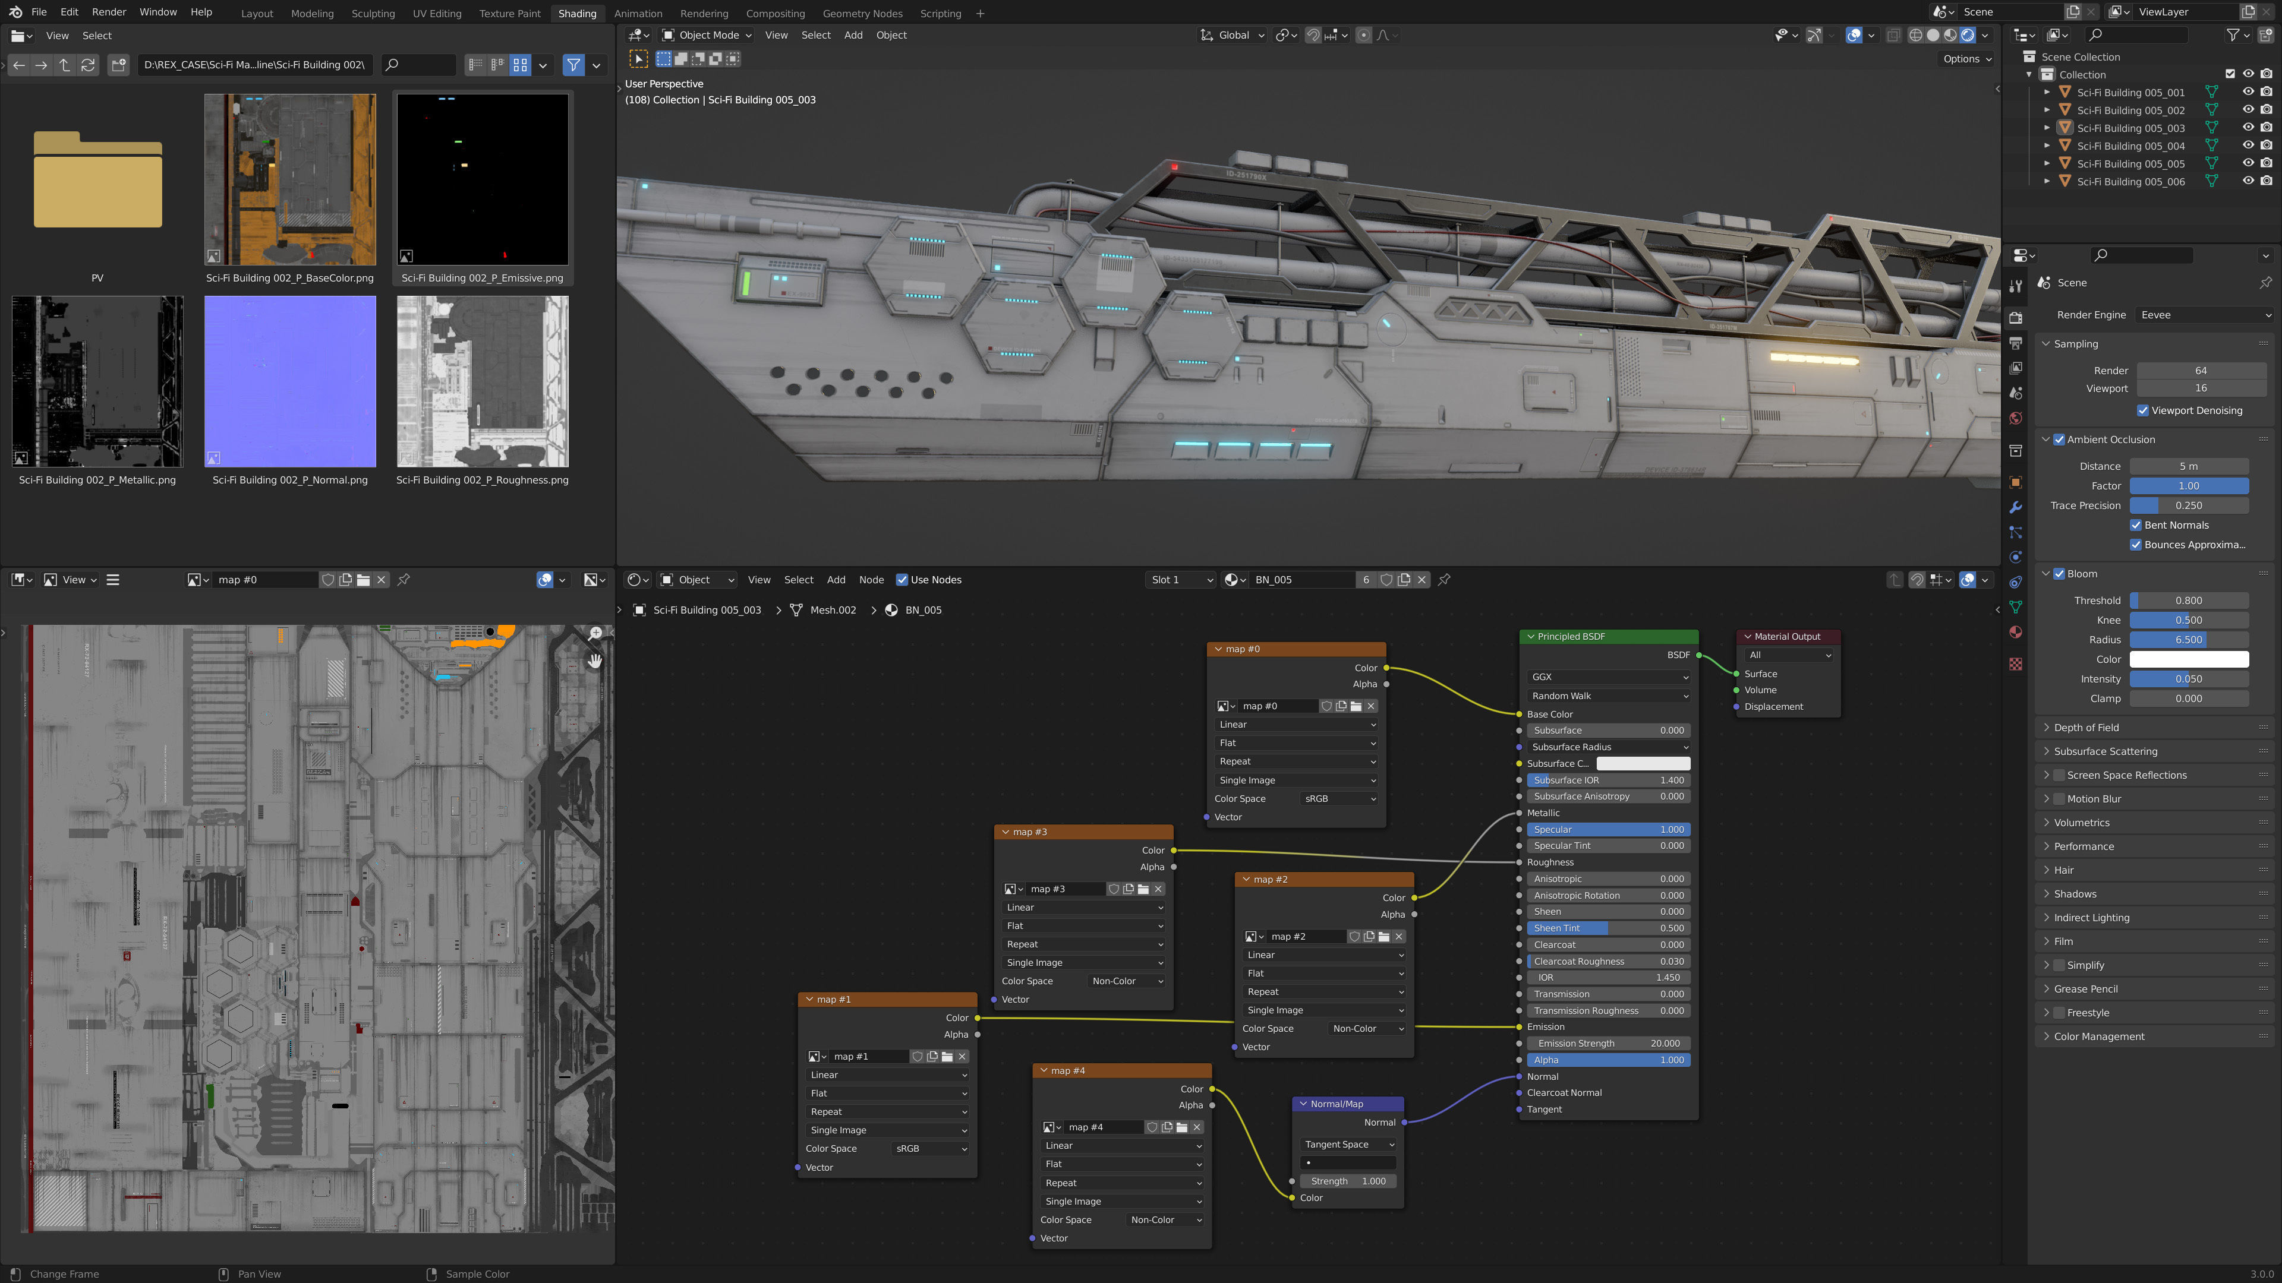
Task: Disable Bloom effect checkbox
Action: tap(2060, 574)
